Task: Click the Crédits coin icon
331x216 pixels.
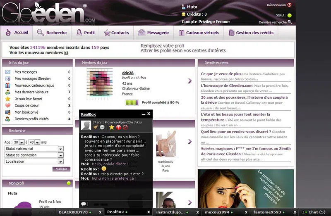Action: click(x=183, y=14)
